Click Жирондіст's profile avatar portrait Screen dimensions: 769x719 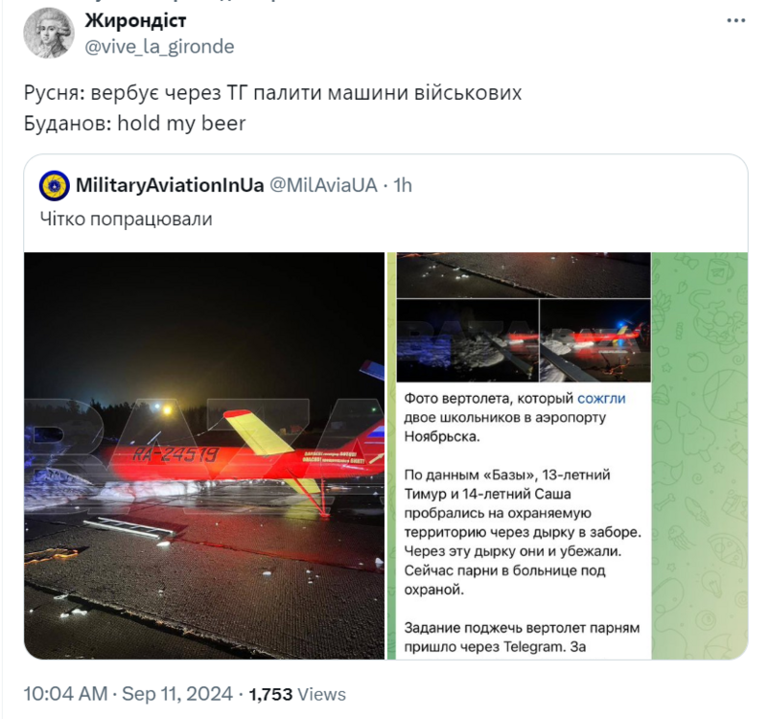click(x=46, y=34)
